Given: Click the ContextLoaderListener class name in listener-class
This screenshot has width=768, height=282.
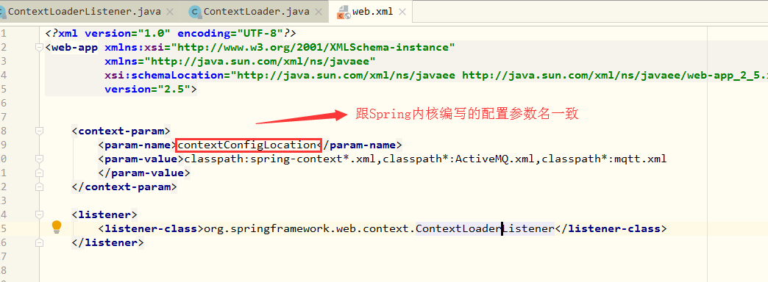Looking at the screenshot, I should 485,228.
